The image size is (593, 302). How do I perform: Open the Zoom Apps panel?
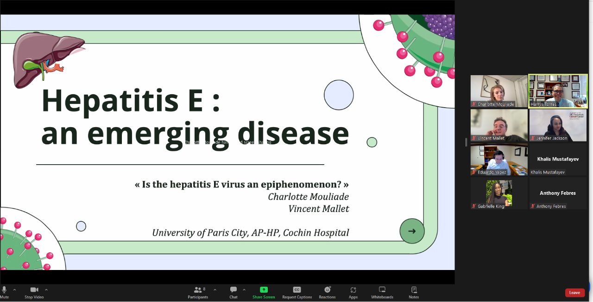coord(353,292)
